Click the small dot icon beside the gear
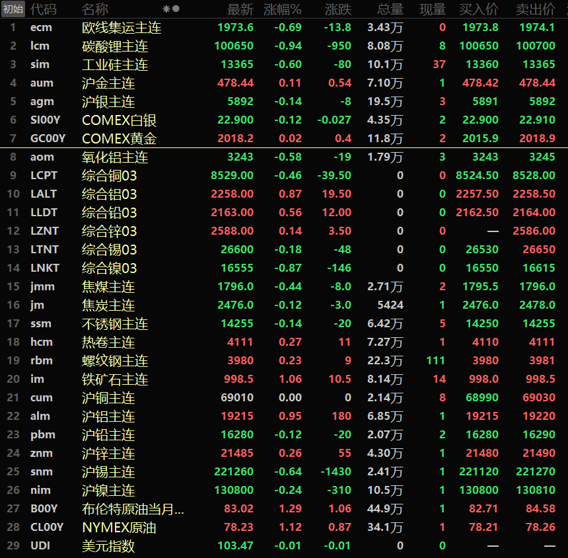The height and width of the screenshot is (558, 568). pos(176,9)
